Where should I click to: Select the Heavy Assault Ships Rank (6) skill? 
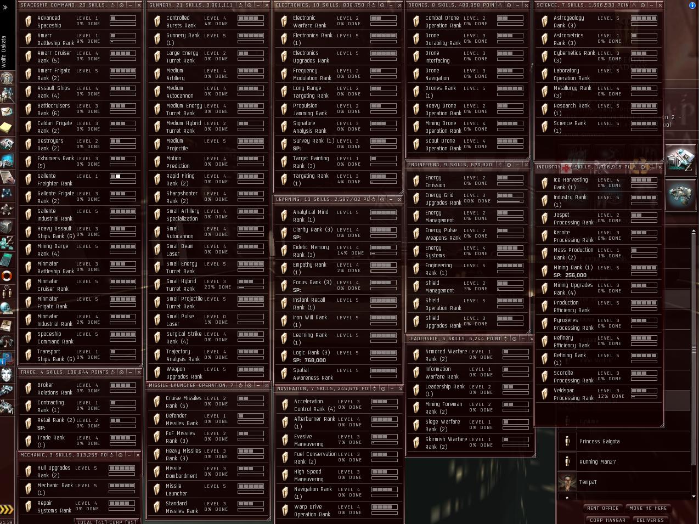point(81,232)
